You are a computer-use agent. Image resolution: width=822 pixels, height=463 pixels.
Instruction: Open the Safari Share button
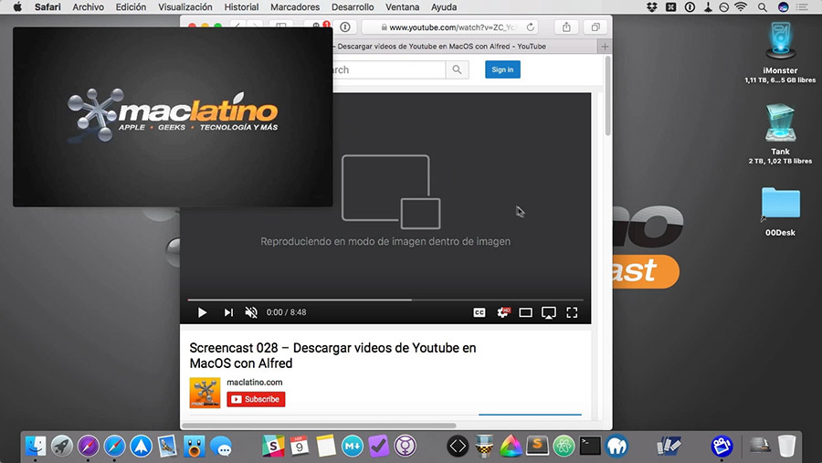566,27
